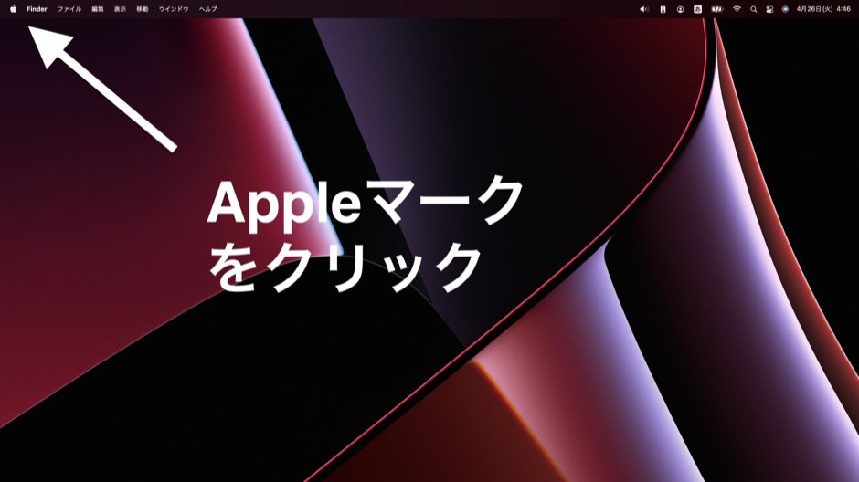Click the Apple logo in menu bar
Screen dimensions: 859x482
pyautogui.click(x=13, y=9)
